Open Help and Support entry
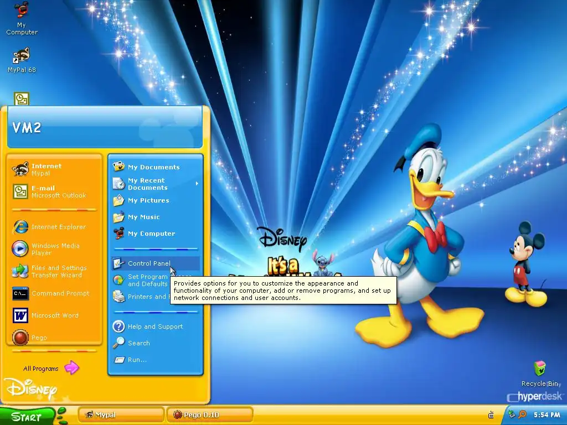 pos(156,326)
